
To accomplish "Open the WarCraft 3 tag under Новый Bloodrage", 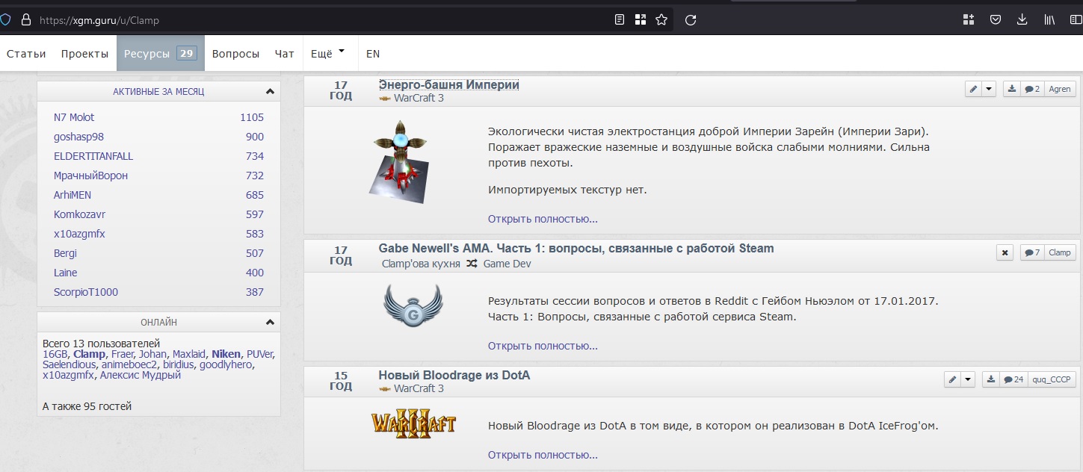I will [x=419, y=388].
